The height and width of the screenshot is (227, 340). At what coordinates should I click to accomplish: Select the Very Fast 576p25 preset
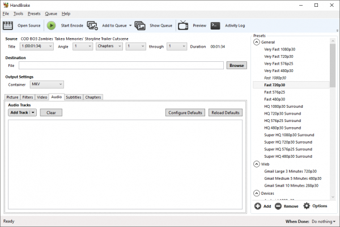(x=279, y=64)
